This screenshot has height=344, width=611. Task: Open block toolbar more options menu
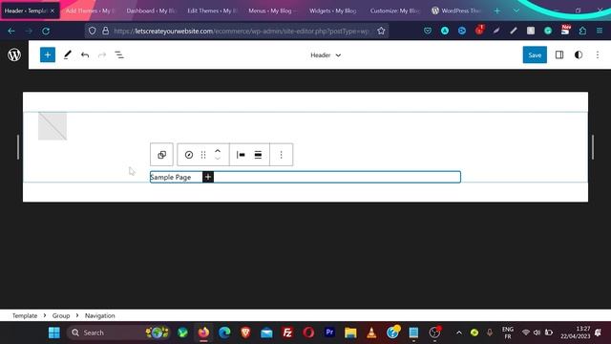click(x=281, y=155)
